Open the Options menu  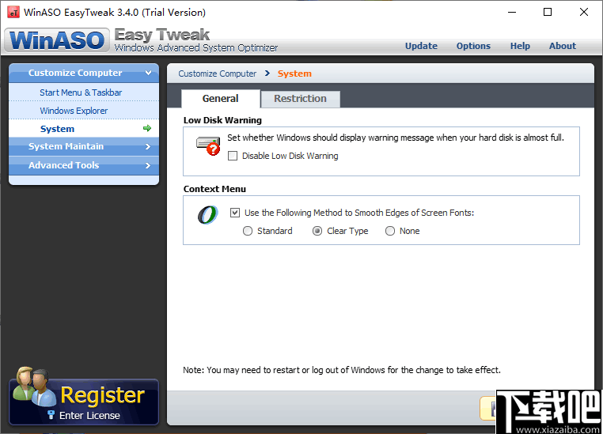point(473,46)
